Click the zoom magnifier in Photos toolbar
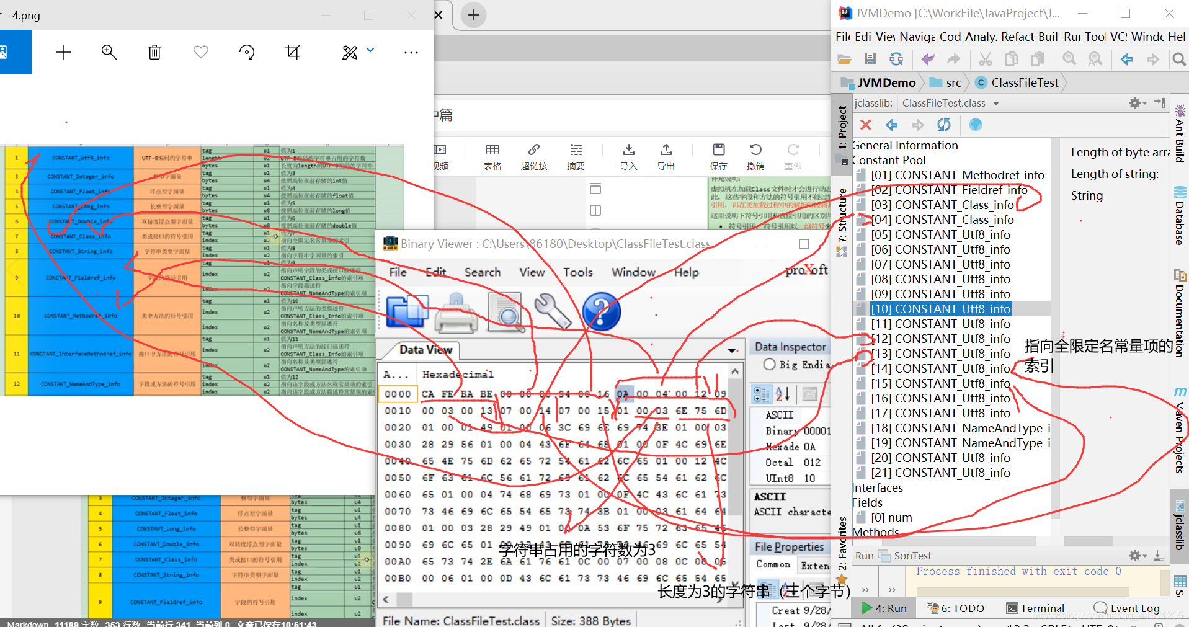Viewport: 1189px width, 627px height. pos(109,52)
